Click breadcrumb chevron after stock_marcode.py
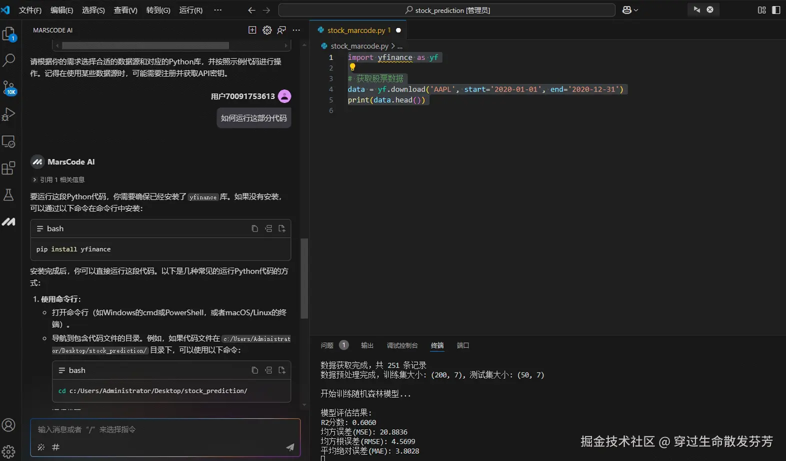The height and width of the screenshot is (461, 786). pos(393,45)
